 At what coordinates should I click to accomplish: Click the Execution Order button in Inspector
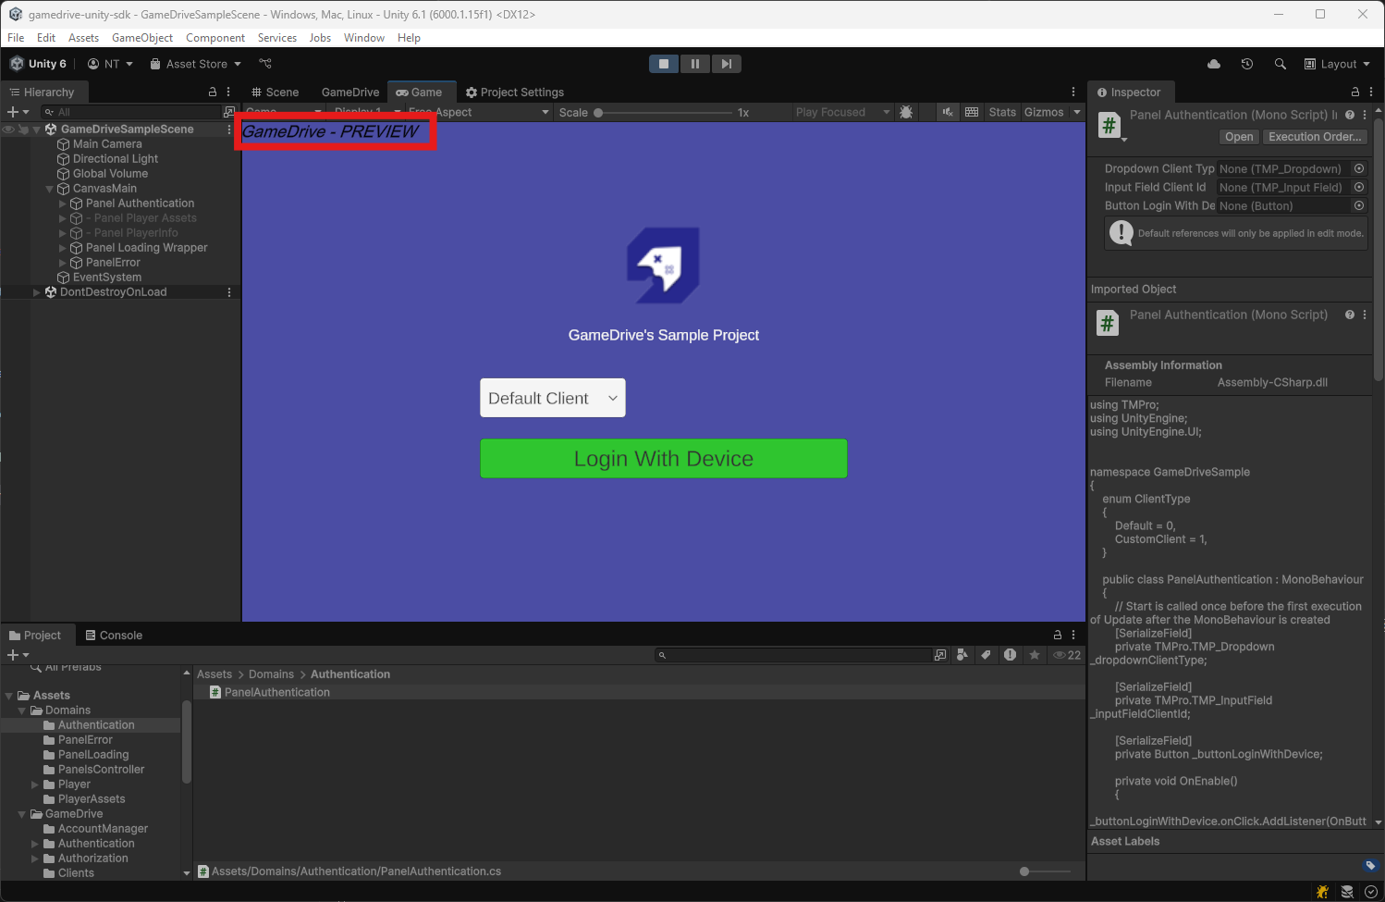(1315, 136)
